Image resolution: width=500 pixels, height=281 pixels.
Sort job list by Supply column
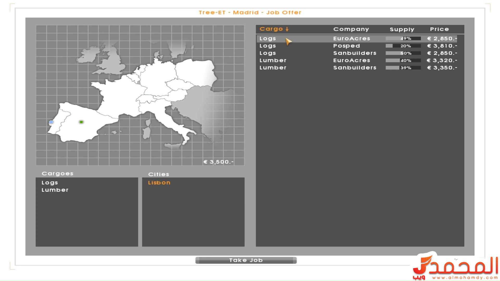pyautogui.click(x=402, y=29)
